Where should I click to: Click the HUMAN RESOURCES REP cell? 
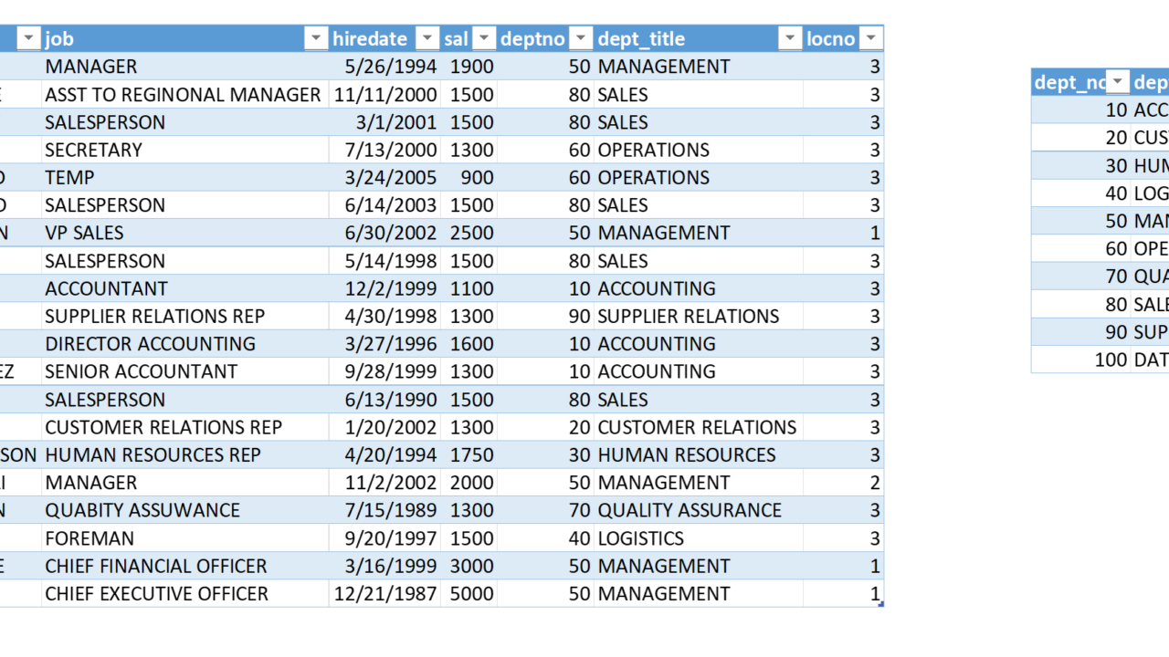185,454
